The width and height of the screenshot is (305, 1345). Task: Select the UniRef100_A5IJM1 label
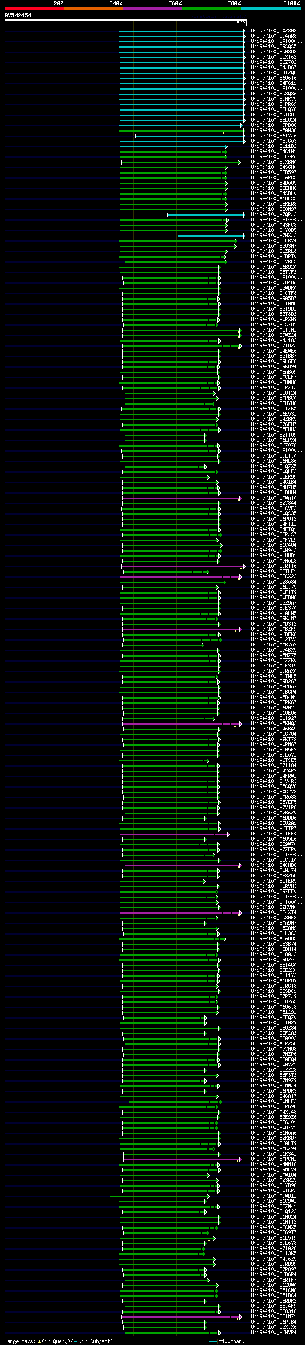click(x=274, y=330)
